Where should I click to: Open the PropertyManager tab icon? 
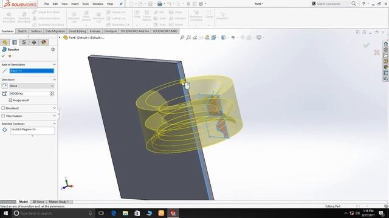(x=15, y=42)
